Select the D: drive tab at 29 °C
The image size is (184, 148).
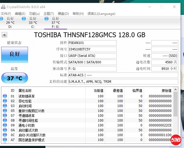pyautogui.click(x=10, y=23)
